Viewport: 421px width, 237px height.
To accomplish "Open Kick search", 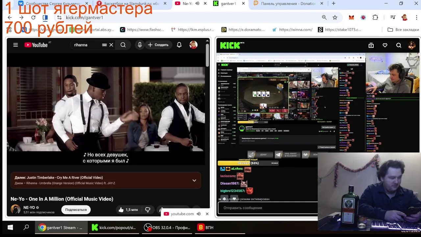I will pyautogui.click(x=399, y=45).
